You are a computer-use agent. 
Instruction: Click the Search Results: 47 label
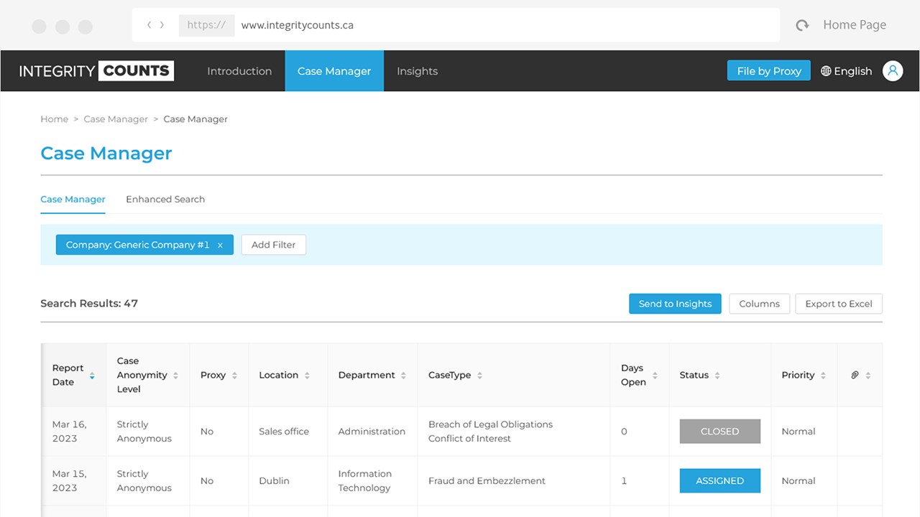[x=89, y=304]
